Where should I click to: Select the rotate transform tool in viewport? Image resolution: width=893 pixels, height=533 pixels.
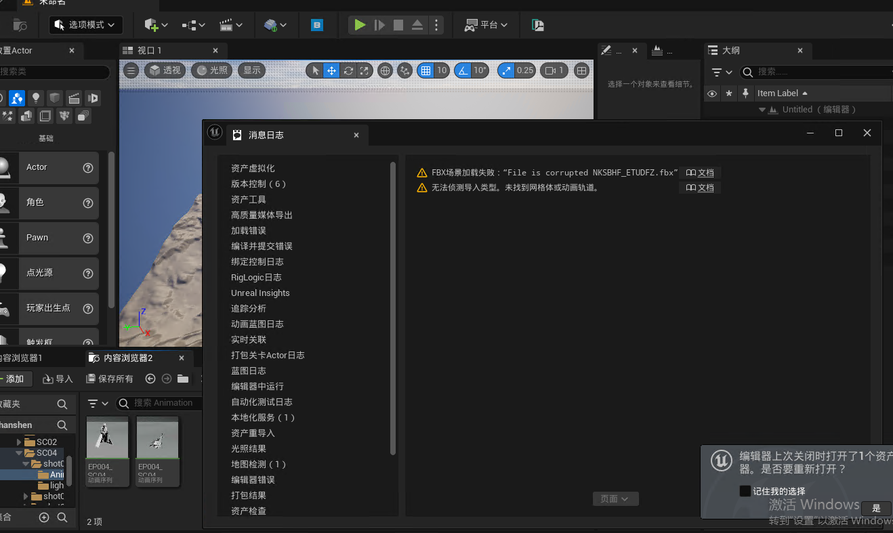(348, 70)
